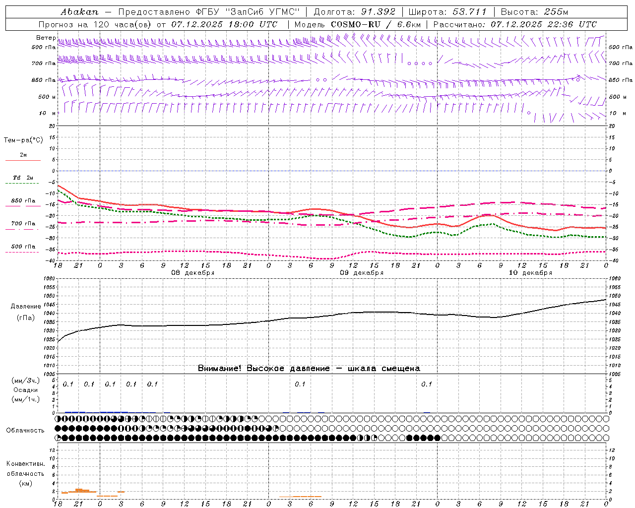Click the 'Широта: 53.711' header field
Viewport: 635px width, 508px height.
click(447, 11)
